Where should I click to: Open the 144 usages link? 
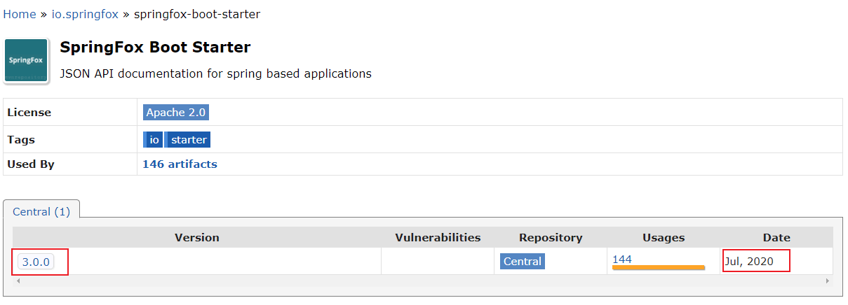[x=622, y=259]
